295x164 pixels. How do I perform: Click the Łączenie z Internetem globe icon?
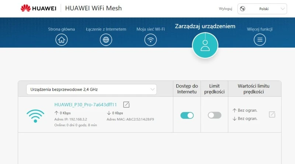coord(106,40)
